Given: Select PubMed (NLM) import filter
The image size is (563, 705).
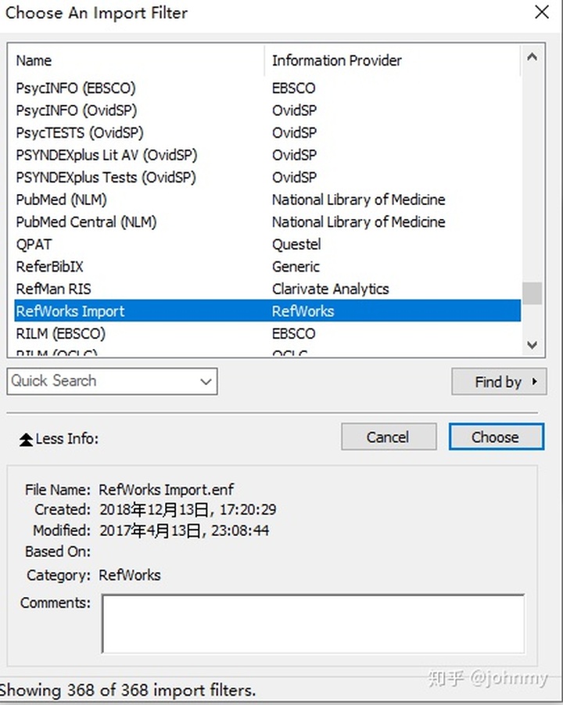Looking at the screenshot, I should (x=267, y=200).
